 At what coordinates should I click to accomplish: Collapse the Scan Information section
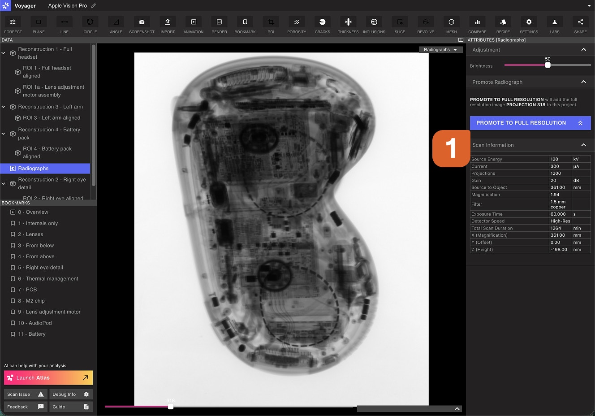(583, 145)
